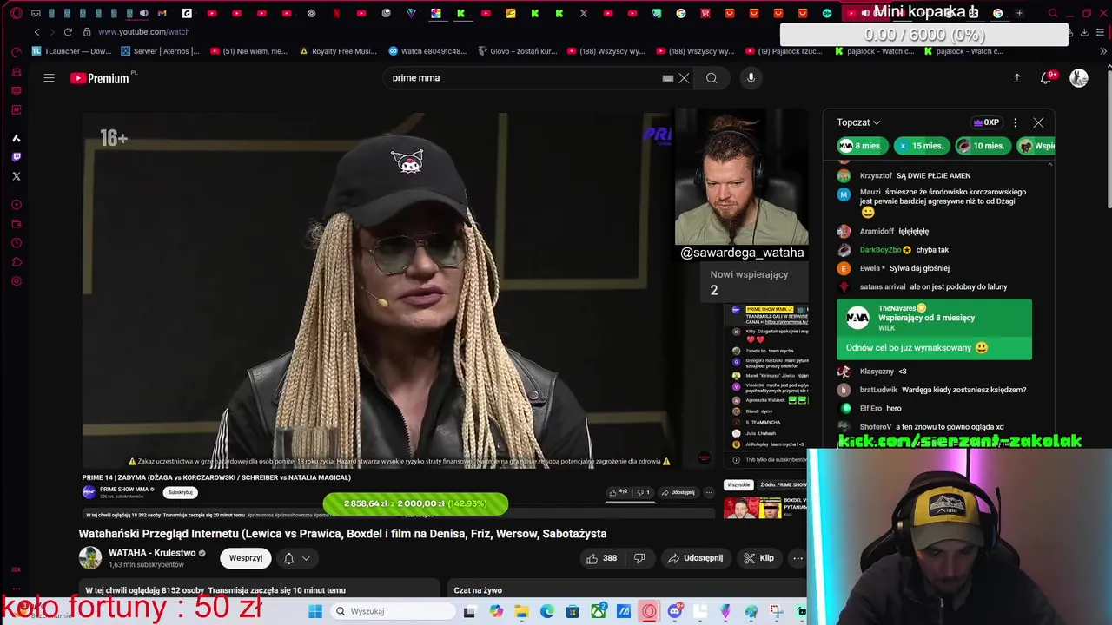
Task: Open the 'WATAHA - Krulestwo' channel name
Action: [x=152, y=553]
